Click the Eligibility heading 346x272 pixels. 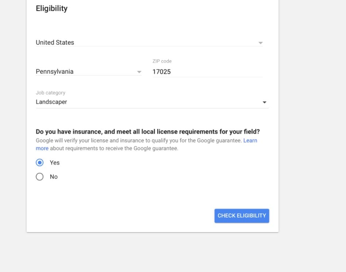pyautogui.click(x=51, y=8)
